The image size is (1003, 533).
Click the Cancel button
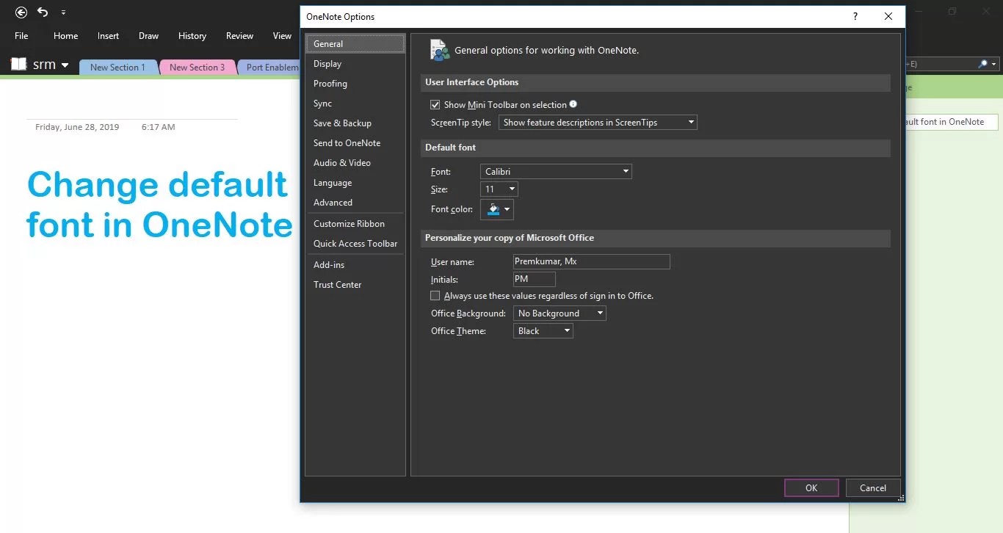(873, 488)
